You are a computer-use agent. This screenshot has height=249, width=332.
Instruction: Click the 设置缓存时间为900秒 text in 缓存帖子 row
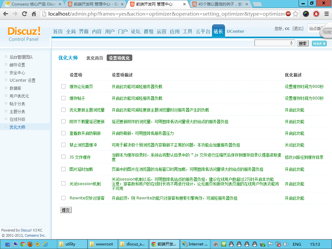(304, 98)
